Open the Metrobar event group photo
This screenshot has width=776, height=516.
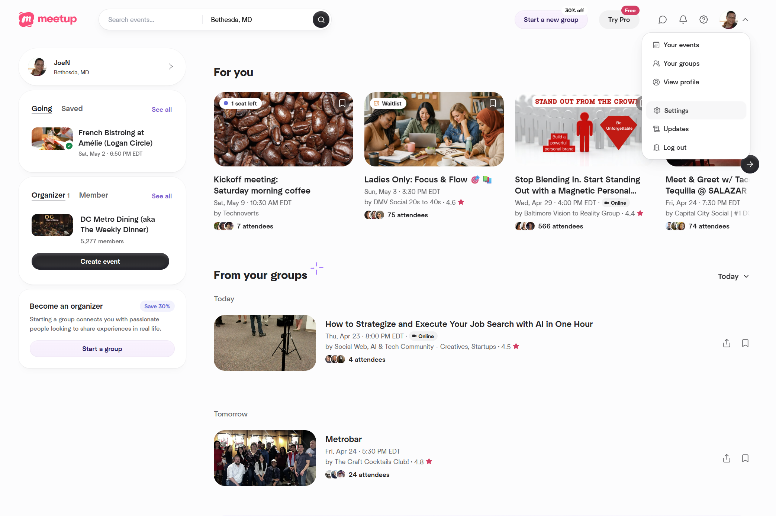click(x=265, y=458)
